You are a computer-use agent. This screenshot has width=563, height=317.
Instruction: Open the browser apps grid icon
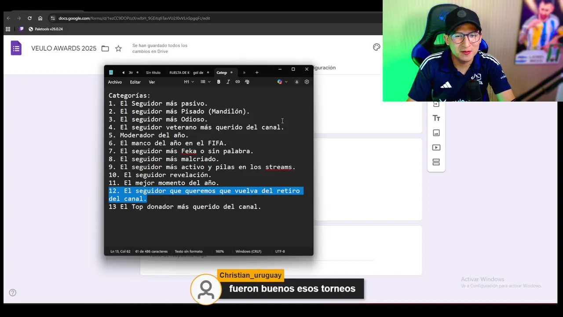tap(7, 29)
